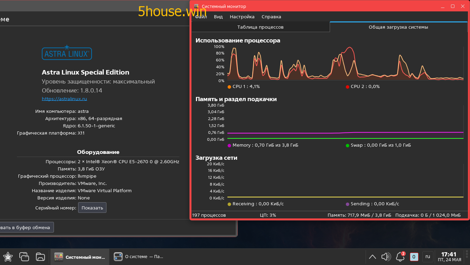Click the Память и раздел подкачки heading
This screenshot has height=265, width=470.
(236, 99)
